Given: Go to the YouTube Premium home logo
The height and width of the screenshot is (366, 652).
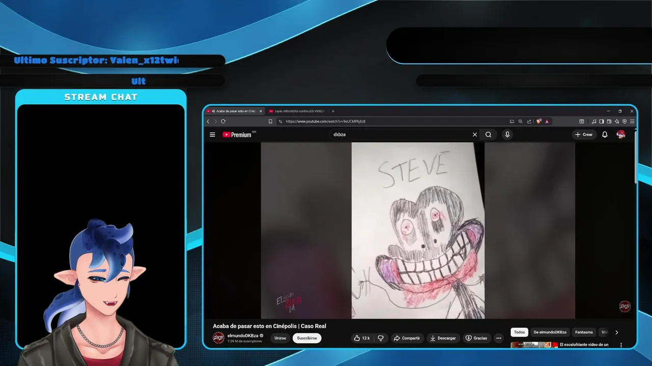Looking at the screenshot, I should pyautogui.click(x=237, y=135).
